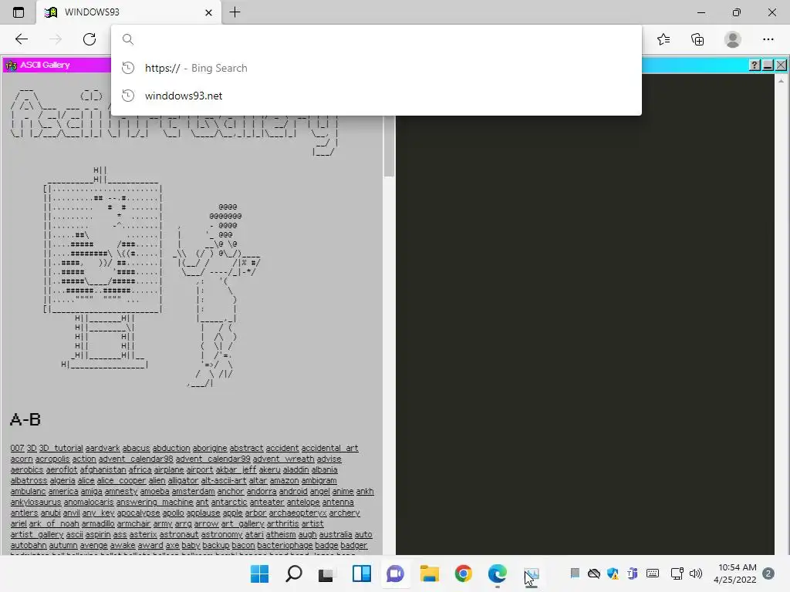Open the 'alt-ascii-art' link

click(x=223, y=480)
